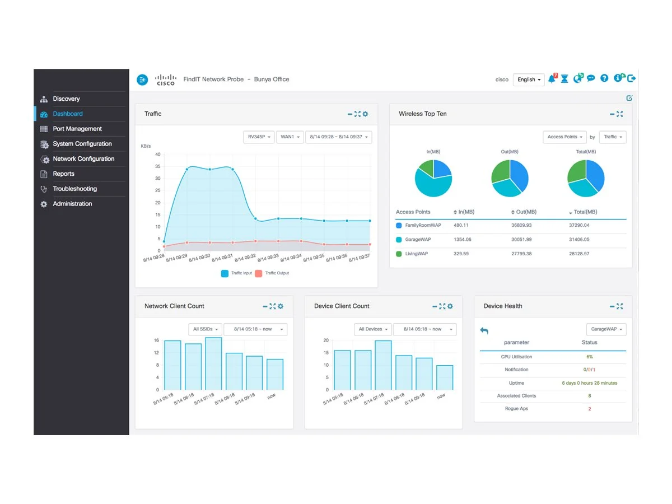Screen dimensions: 672x504
Task: Click the logout icon
Action: click(632, 79)
